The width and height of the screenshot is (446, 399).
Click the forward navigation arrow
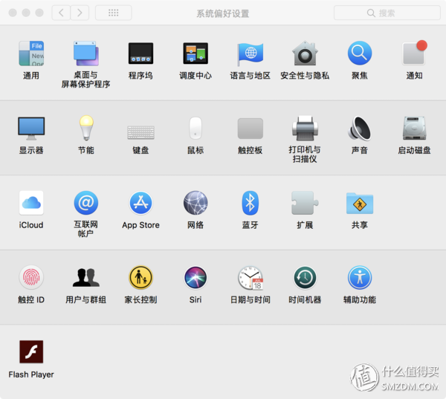(80, 13)
